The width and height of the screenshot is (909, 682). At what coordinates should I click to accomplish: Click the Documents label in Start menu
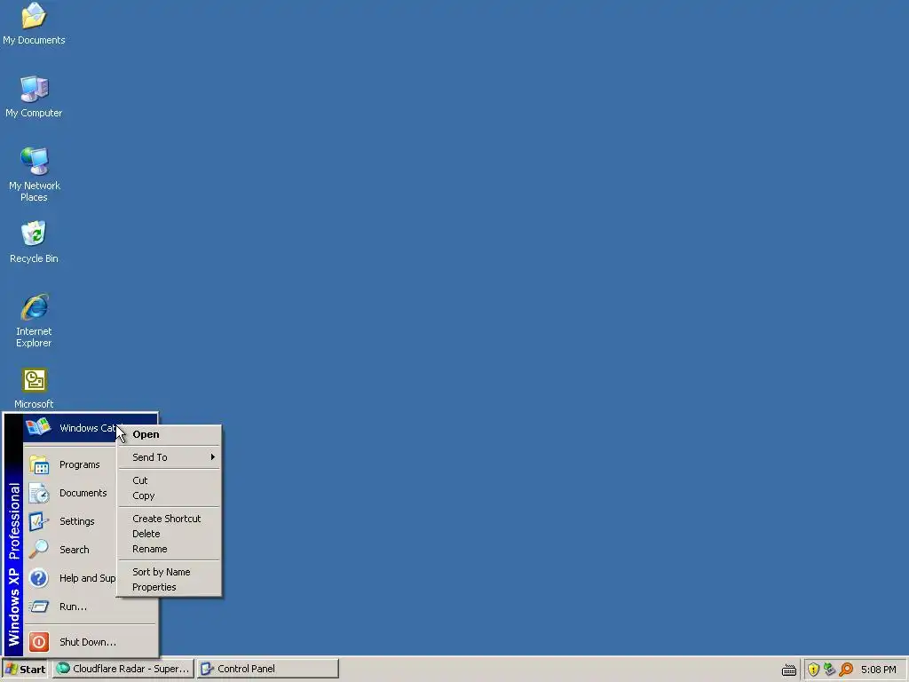[x=83, y=493]
